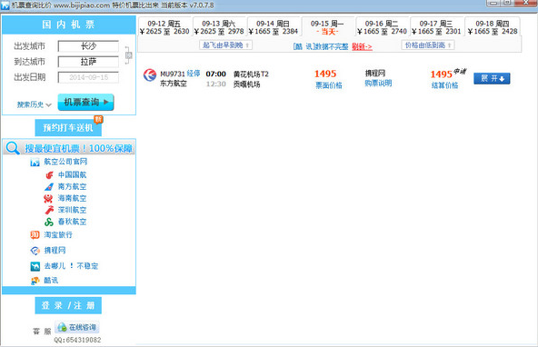Viewport: 538px width, 347px height.
Task: Expand flight details with the 展开 button
Action: (492, 78)
